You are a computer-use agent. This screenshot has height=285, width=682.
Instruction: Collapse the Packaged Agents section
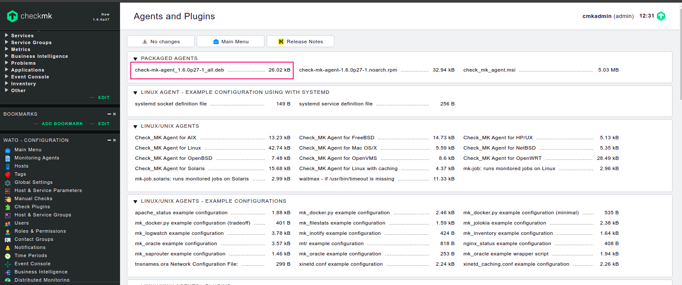pos(135,59)
